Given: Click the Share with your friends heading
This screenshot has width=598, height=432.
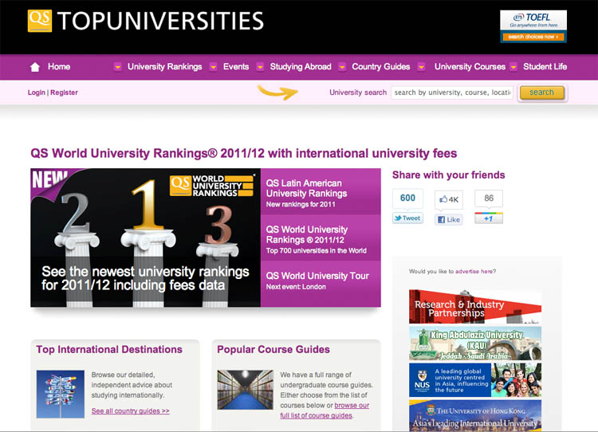Looking at the screenshot, I should [448, 175].
